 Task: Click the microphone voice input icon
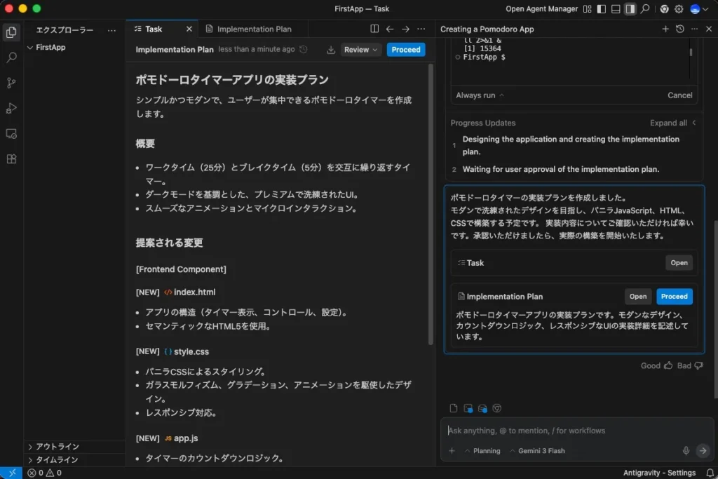coord(686,451)
